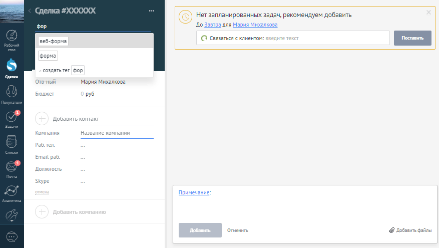The height and width of the screenshot is (248, 439).
Task: Click responsible Мария Михалкова in deal card
Action: 103,82
